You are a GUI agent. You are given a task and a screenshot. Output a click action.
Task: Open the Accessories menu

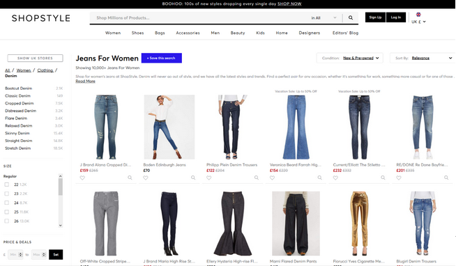188,33
